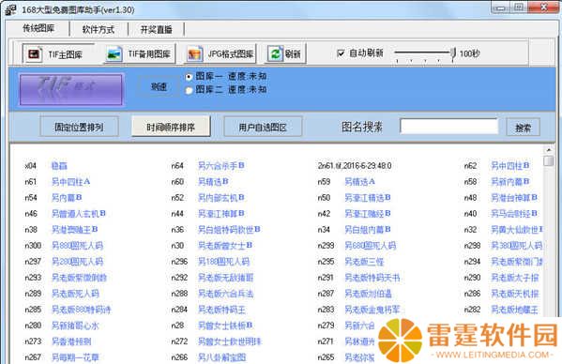Open the n46 link entry
The width and height of the screenshot is (562, 364).
[x=79, y=214]
